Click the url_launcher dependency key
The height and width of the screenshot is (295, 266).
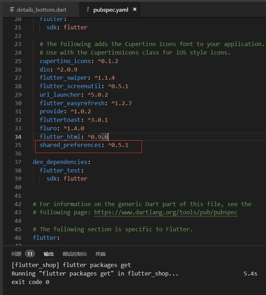tap(60, 95)
